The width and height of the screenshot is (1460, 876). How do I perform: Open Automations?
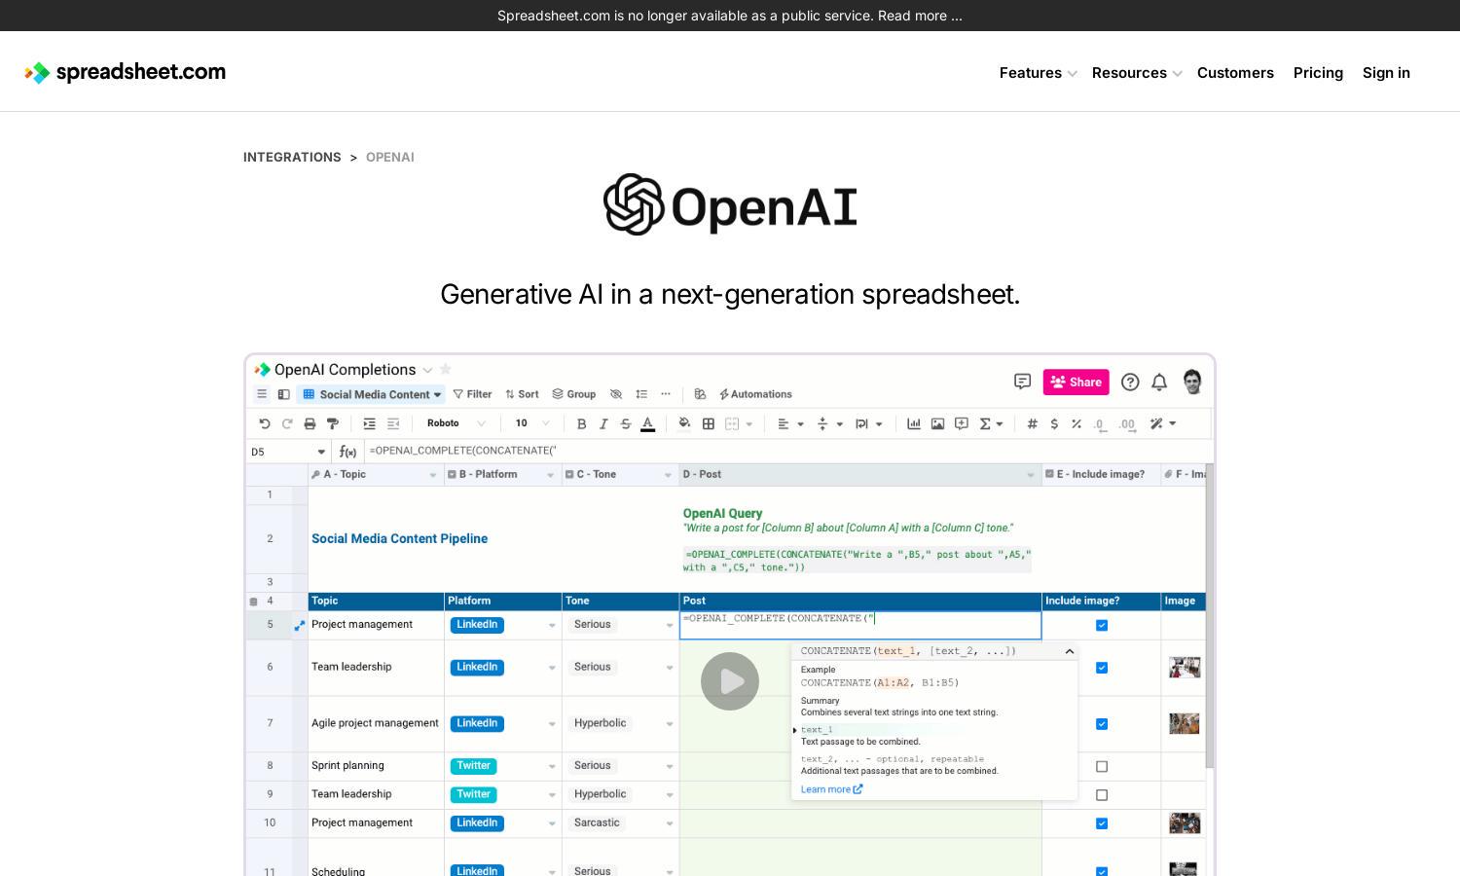click(x=755, y=394)
